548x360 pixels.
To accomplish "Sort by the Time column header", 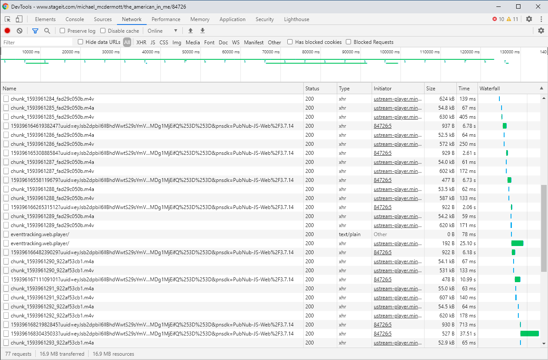I will (467, 88).
